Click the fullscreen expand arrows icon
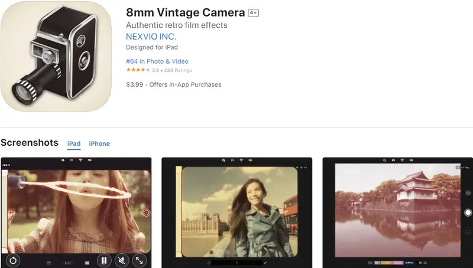 [140, 260]
